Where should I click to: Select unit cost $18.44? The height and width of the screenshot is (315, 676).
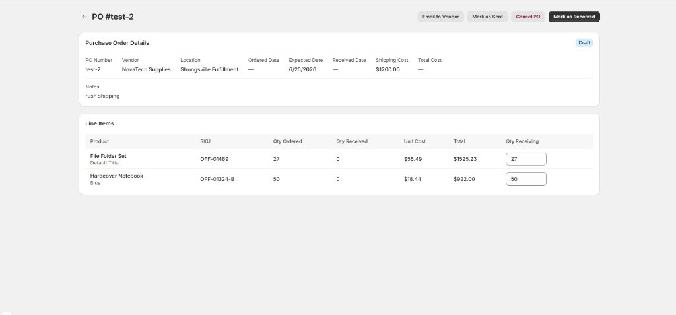pyautogui.click(x=413, y=179)
